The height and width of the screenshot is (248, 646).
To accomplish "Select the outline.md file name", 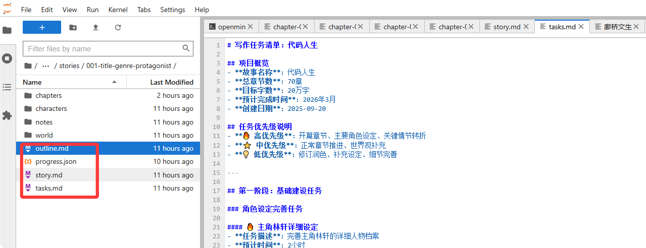I will (x=52, y=148).
